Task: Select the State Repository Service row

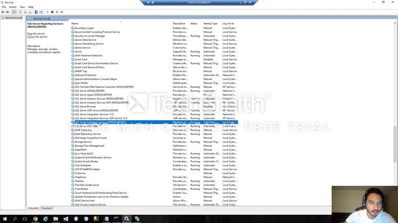Action: (x=154, y=134)
